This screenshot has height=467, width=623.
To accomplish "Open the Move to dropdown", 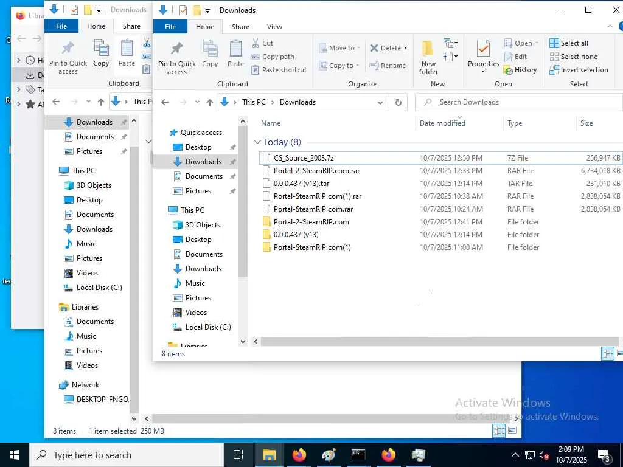I will coord(339,48).
